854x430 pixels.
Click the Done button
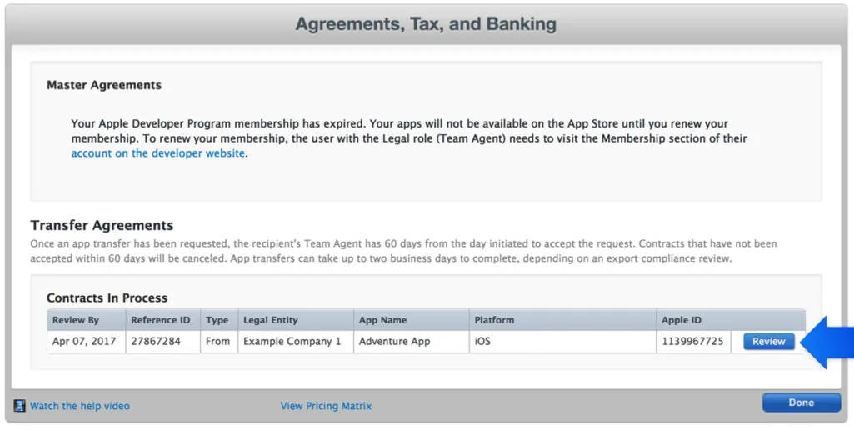click(802, 402)
